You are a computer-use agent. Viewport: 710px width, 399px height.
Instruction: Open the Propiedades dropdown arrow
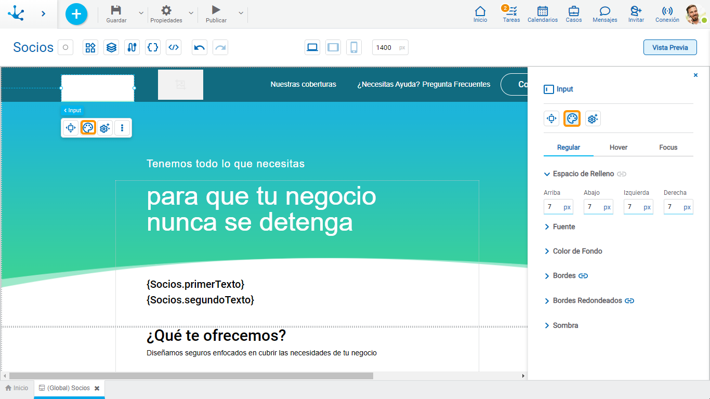[x=191, y=13]
